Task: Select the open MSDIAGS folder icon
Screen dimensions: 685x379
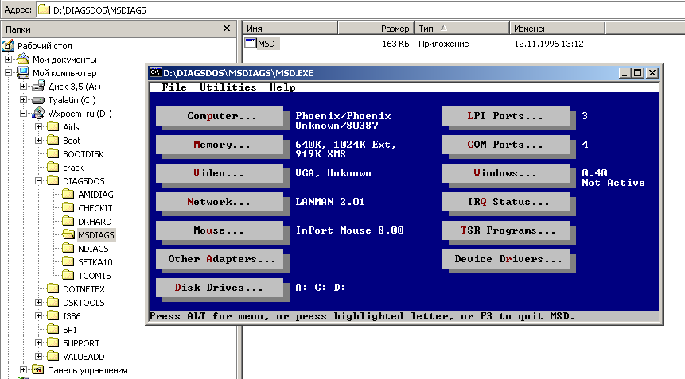Action: click(68, 234)
